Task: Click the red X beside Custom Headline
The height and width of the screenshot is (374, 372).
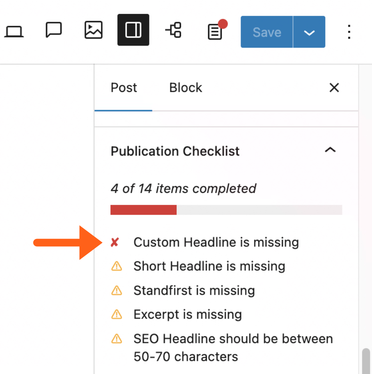Action: point(115,243)
